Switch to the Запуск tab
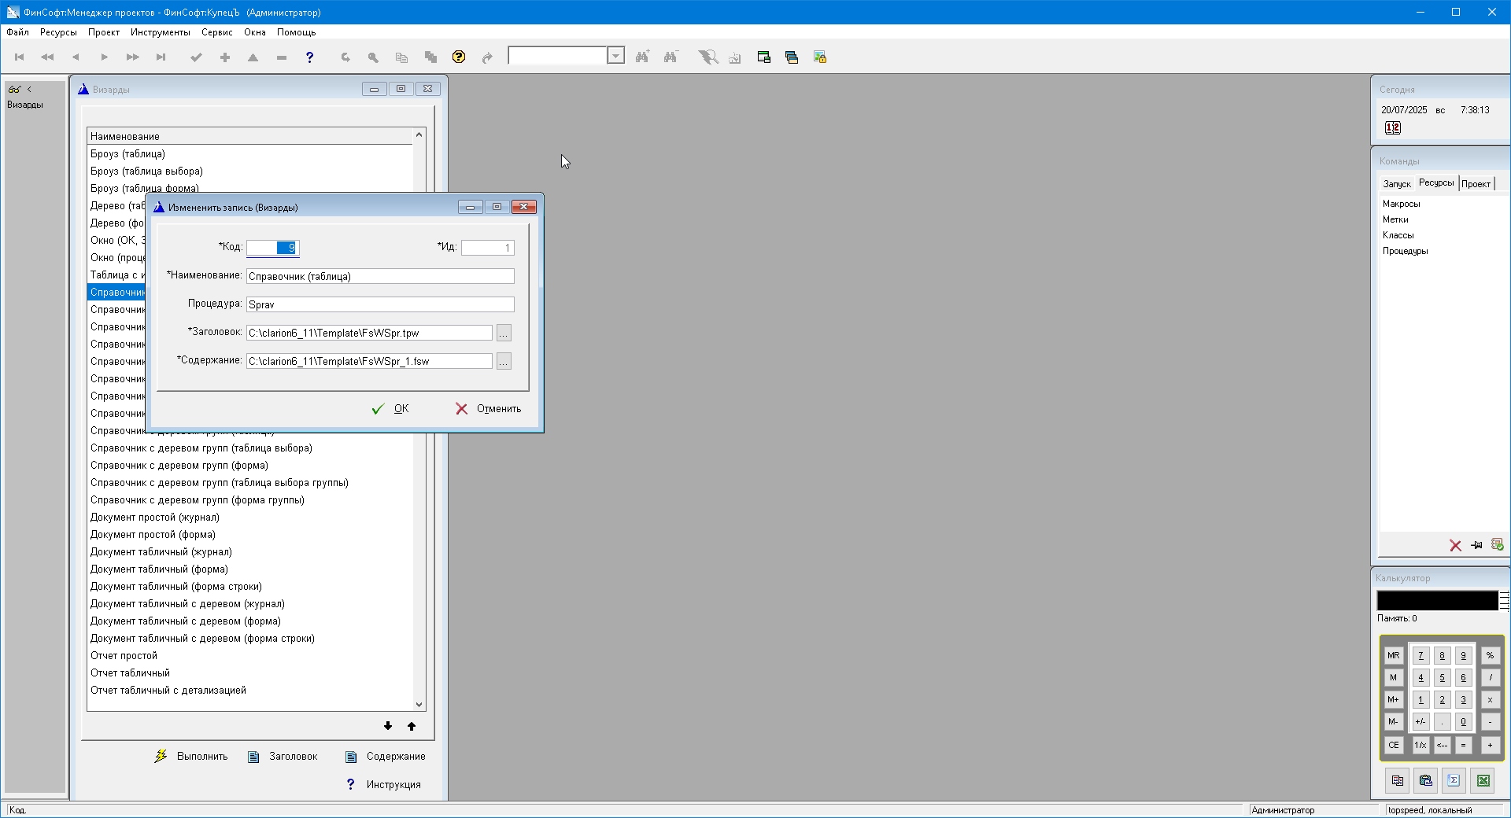The width and height of the screenshot is (1511, 818). 1397,184
